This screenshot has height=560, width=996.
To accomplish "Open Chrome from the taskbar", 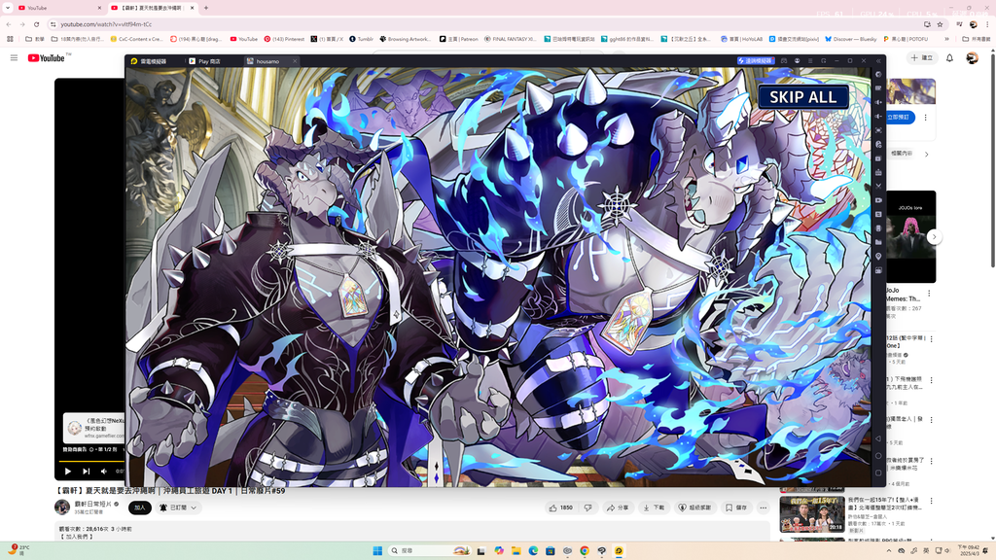I will [x=585, y=550].
